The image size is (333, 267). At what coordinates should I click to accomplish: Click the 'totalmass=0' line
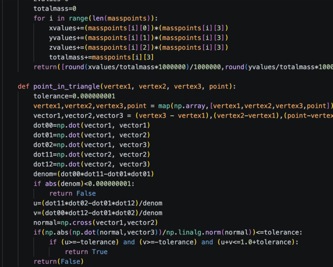click(55, 9)
